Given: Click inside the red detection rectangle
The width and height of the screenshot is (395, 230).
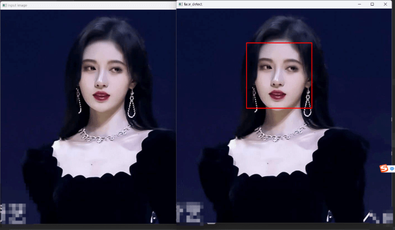Looking at the screenshot, I should (x=279, y=75).
